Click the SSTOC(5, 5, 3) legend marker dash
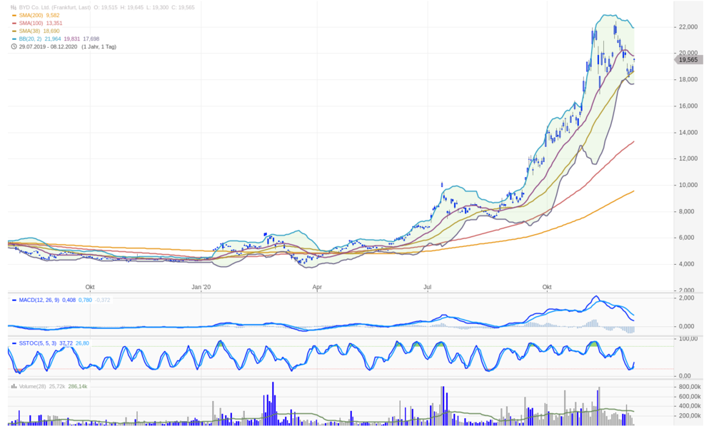714x431 pixels. [x=14, y=344]
